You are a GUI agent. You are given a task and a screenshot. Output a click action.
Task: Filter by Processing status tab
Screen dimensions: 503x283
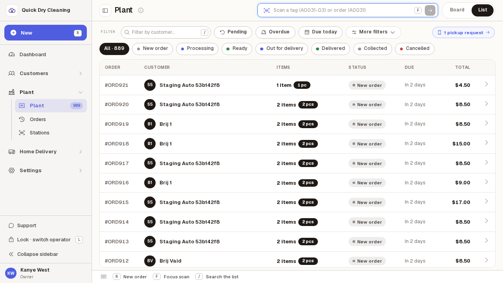[x=197, y=49]
